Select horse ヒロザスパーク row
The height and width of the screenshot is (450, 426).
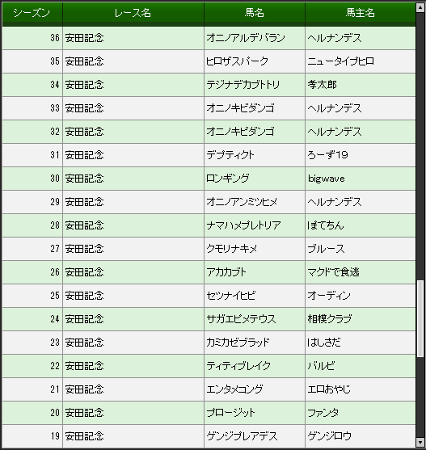pos(209,61)
